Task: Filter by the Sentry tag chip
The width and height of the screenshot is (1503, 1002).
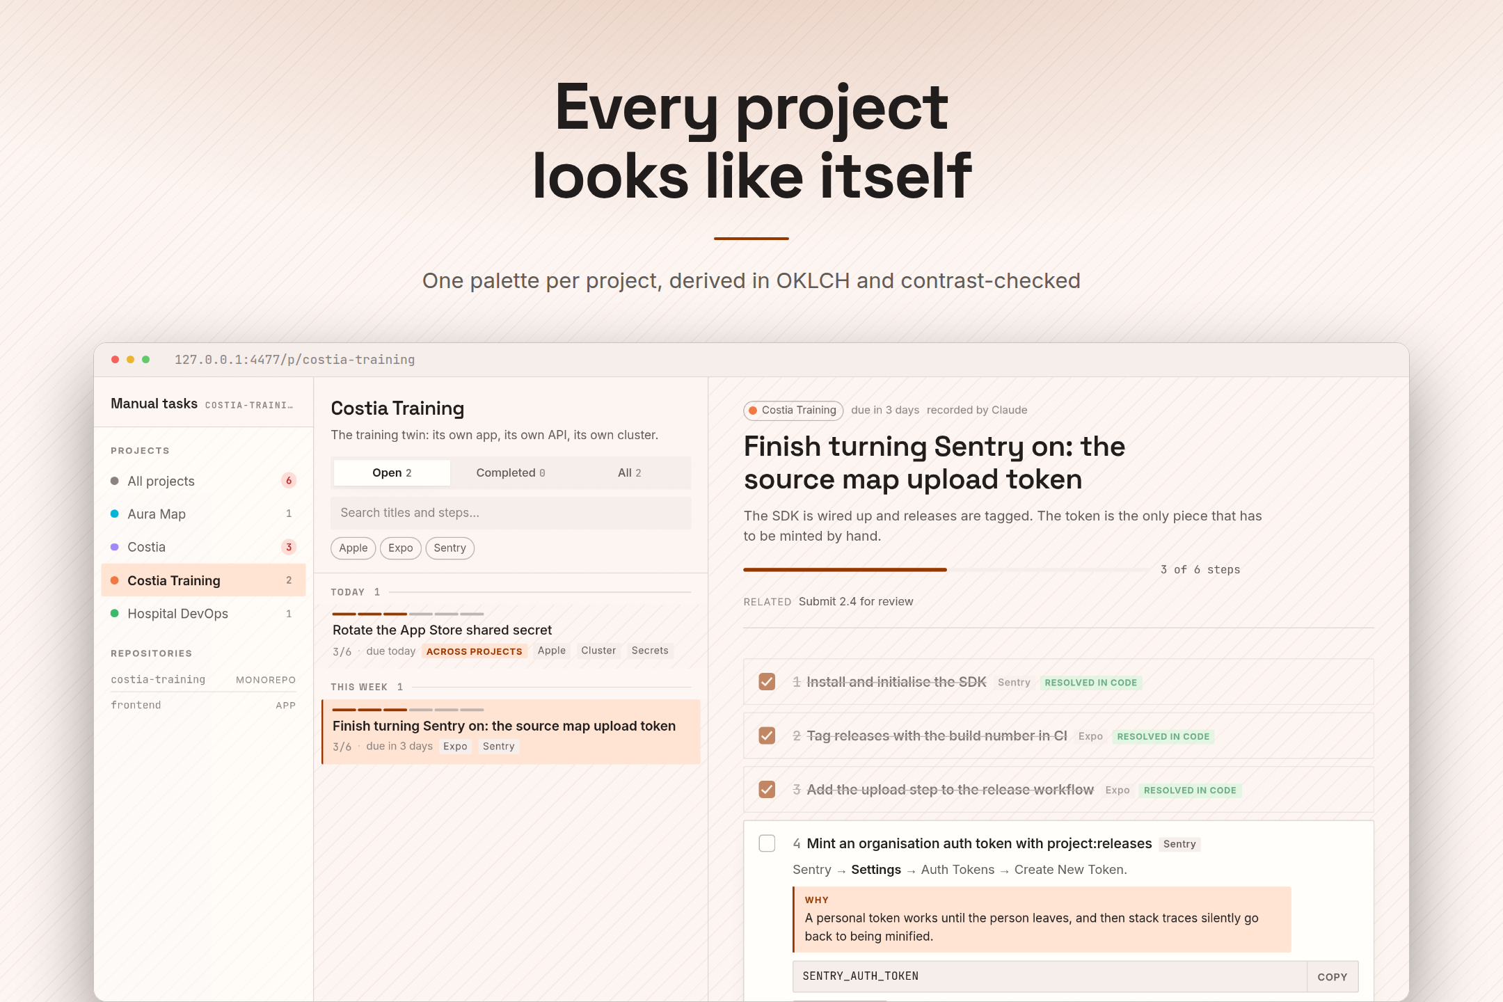Action: pyautogui.click(x=450, y=548)
